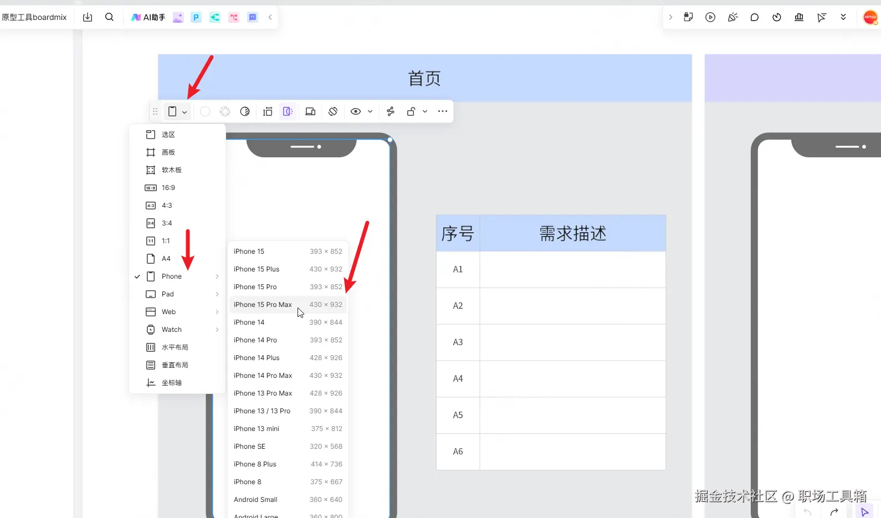Expand the Watch submenu

pos(177,330)
